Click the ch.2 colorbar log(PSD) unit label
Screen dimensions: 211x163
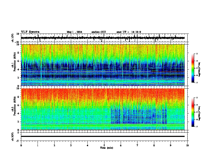pyautogui.click(x=200, y=113)
